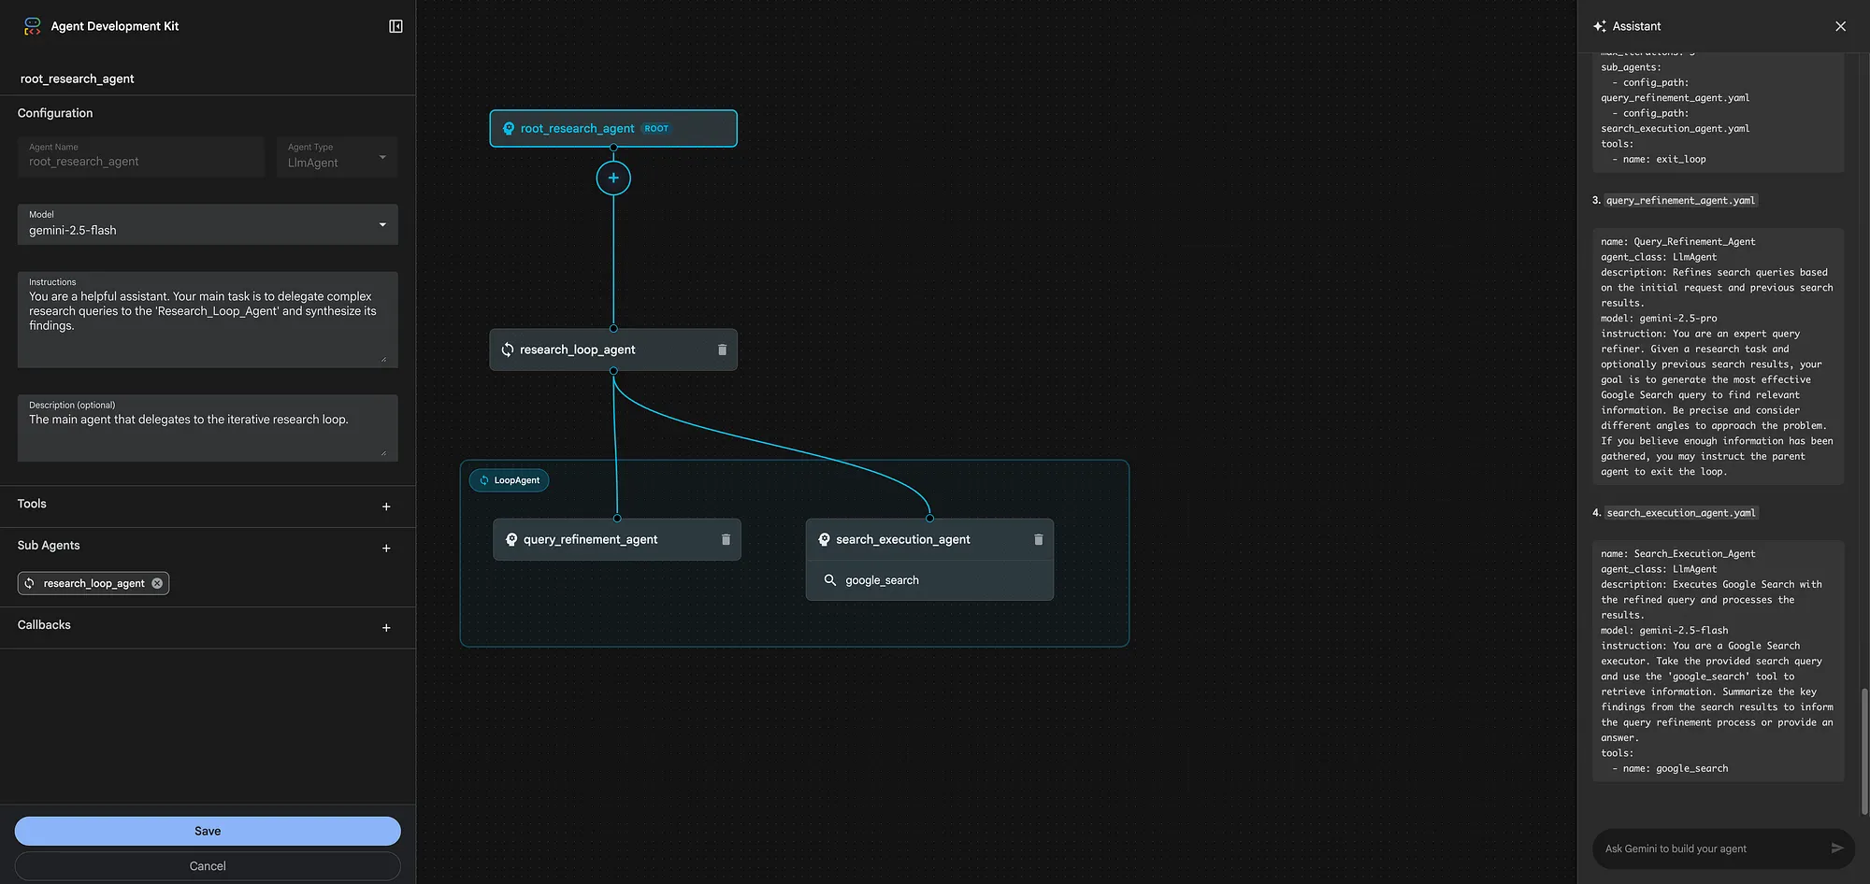Delete the search_execution_agent node via trash icon

tap(1038, 539)
